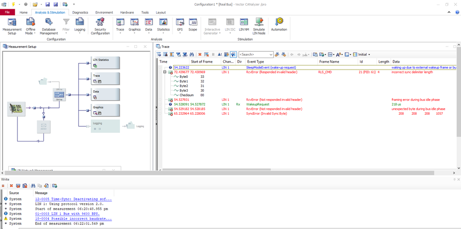Click into the Trace Search input field
Screen dimensions: 461x229
point(253,55)
